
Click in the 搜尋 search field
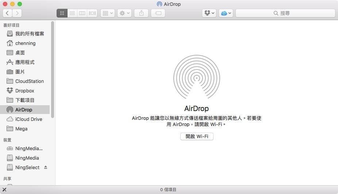285,13
